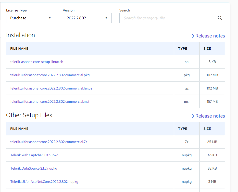Click the 82 KB size cell
Image resolution: width=238 pixels, height=192 pixels.
[212, 168]
